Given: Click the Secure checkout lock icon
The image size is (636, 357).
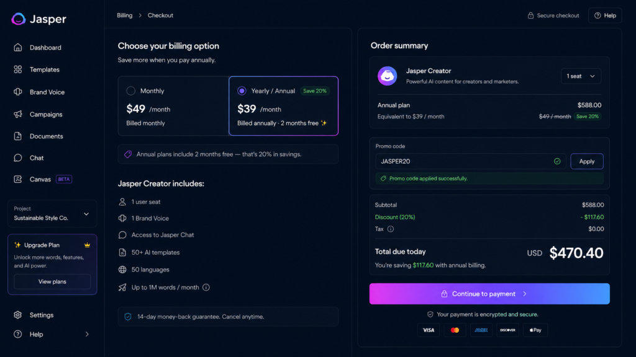Looking at the screenshot, I should coord(530,15).
